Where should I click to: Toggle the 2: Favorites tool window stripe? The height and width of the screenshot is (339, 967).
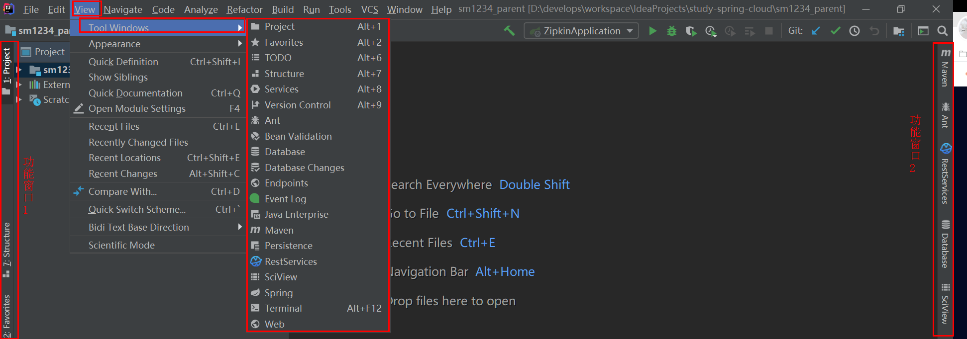pyautogui.click(x=6, y=316)
